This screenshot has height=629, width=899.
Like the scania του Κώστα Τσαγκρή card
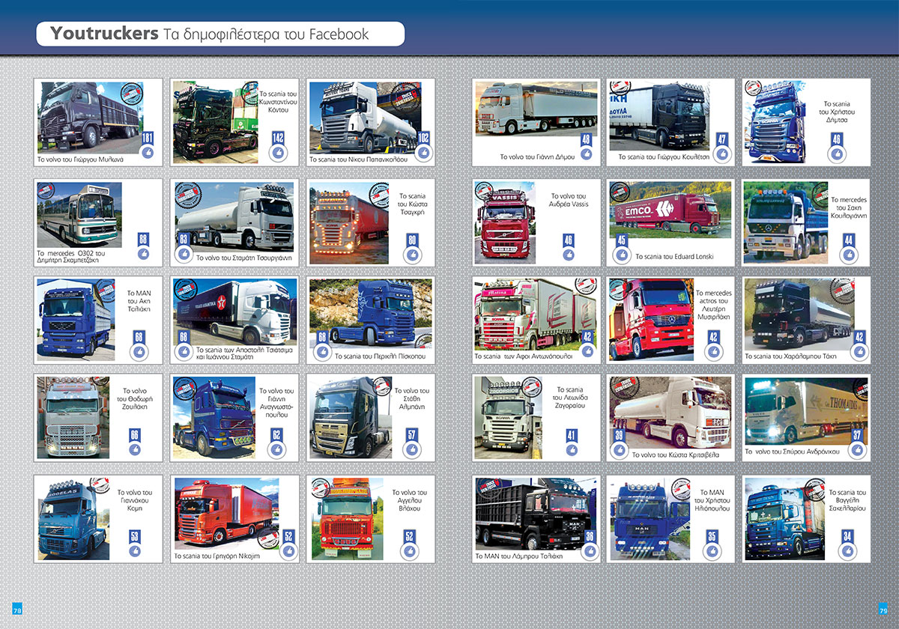(413, 255)
